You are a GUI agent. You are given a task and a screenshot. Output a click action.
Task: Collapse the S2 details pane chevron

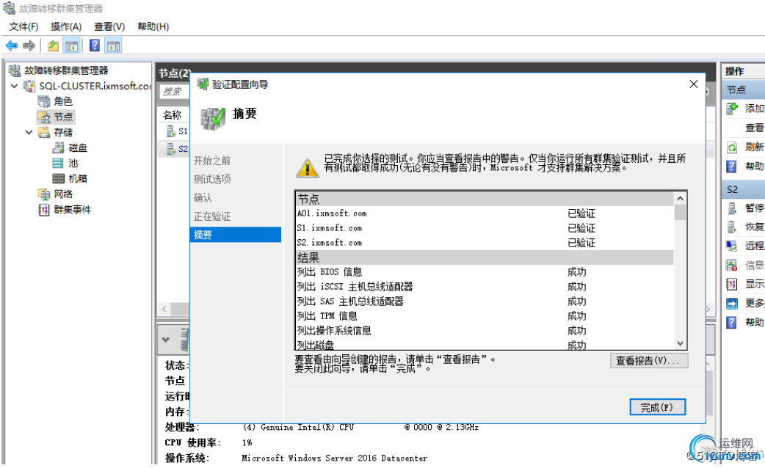coord(166,340)
